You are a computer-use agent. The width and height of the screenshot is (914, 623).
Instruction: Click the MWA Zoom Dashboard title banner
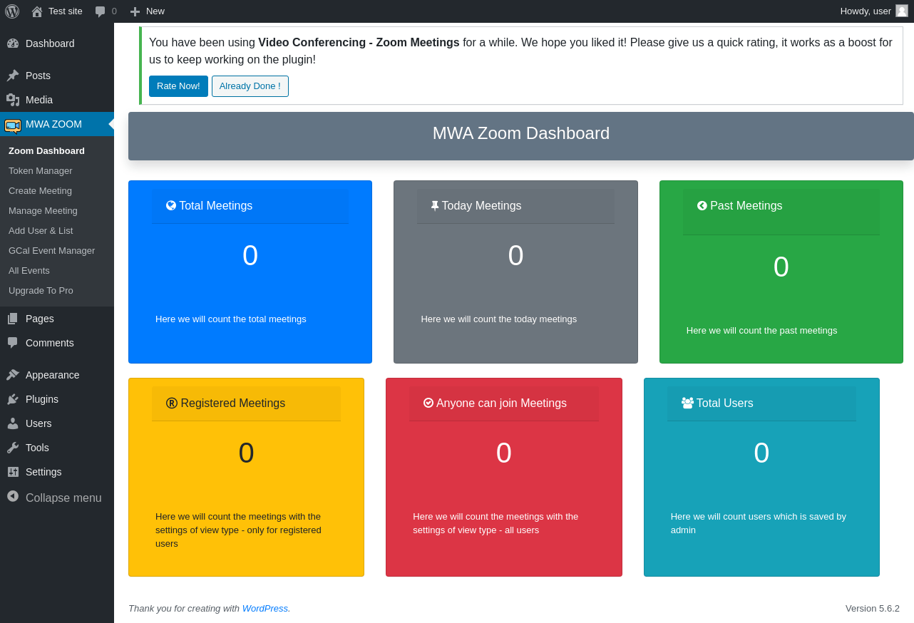pos(521,136)
